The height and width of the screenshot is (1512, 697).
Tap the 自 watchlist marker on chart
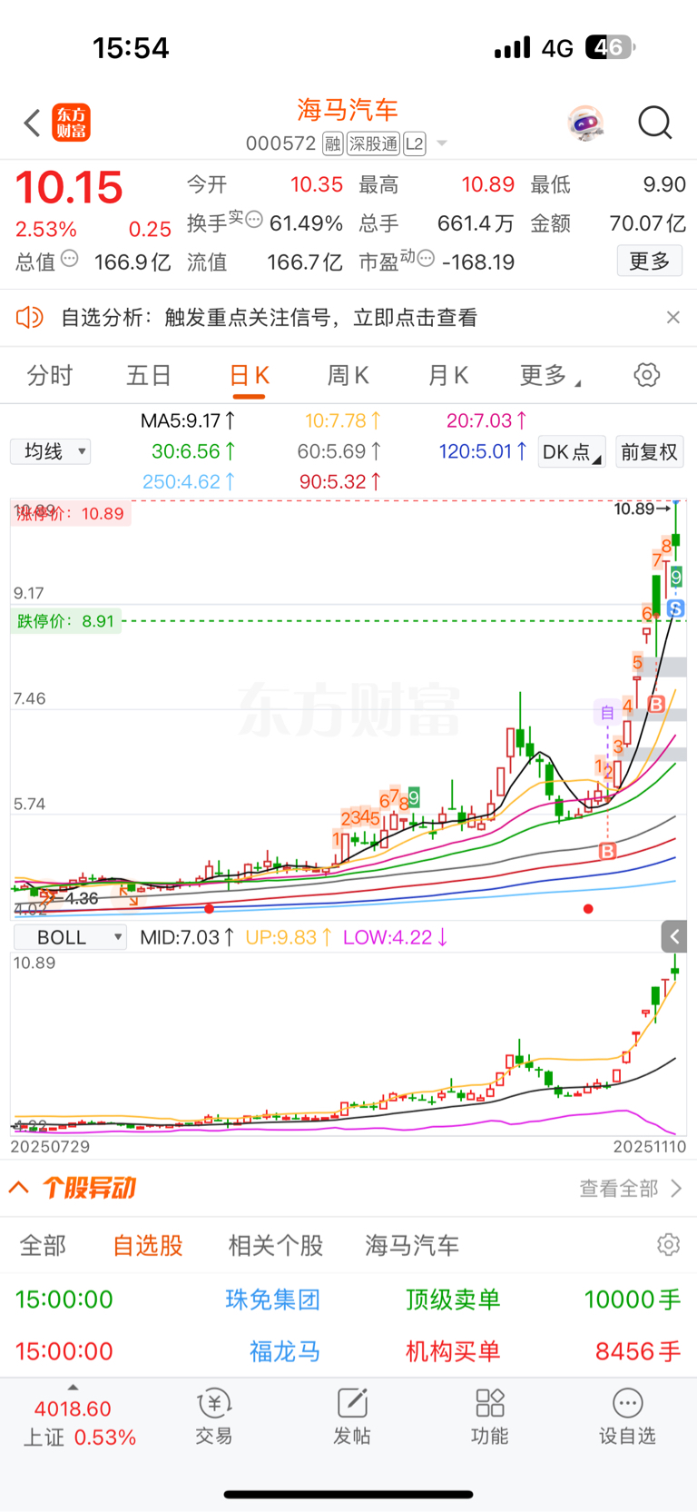point(607,712)
